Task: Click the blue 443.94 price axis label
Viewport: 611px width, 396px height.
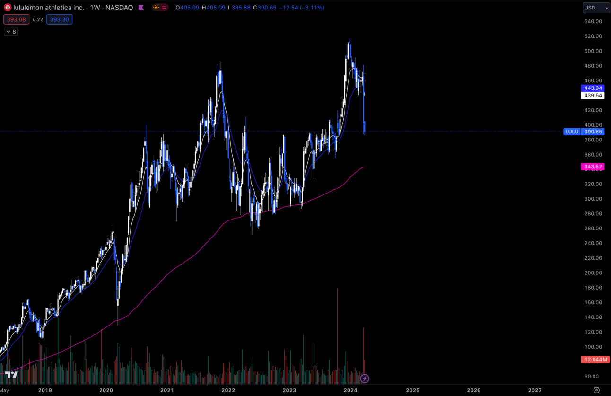Action: coord(593,88)
